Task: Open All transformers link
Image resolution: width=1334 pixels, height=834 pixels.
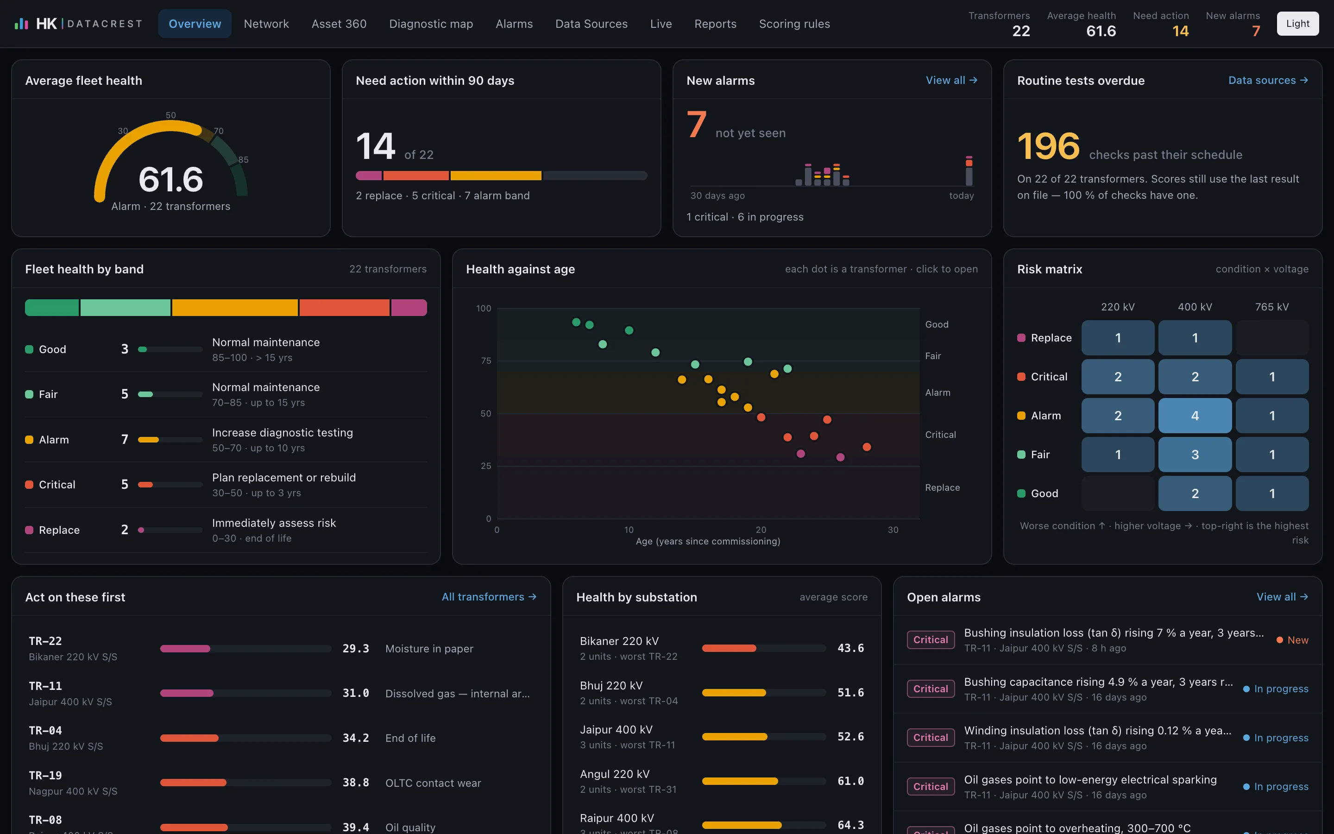Action: click(489, 597)
